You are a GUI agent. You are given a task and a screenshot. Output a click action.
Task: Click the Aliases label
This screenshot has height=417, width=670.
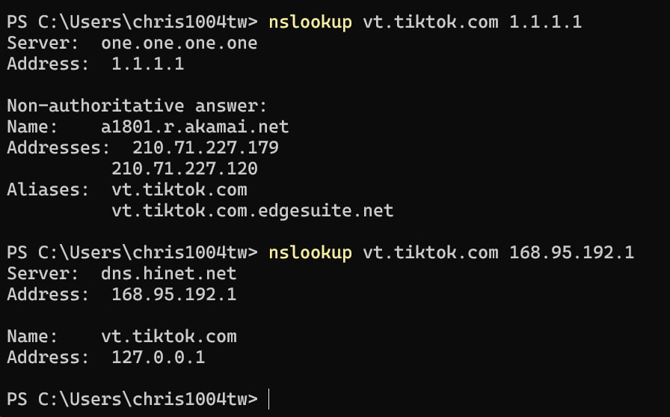[x=46, y=190]
